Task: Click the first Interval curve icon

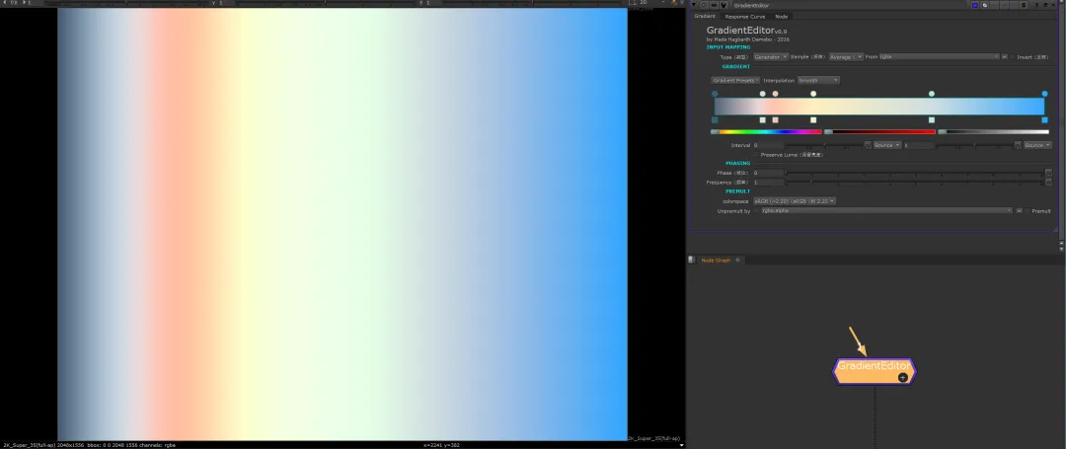Action: 868,145
